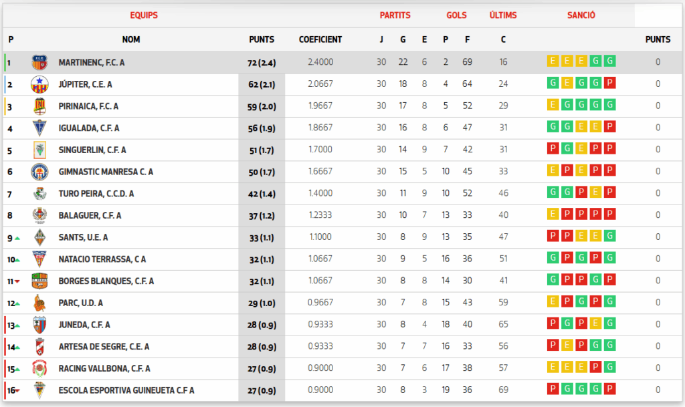The height and width of the screenshot is (407, 685).
Task: Sort by the COEFICIENT column header
Action: click(x=320, y=39)
